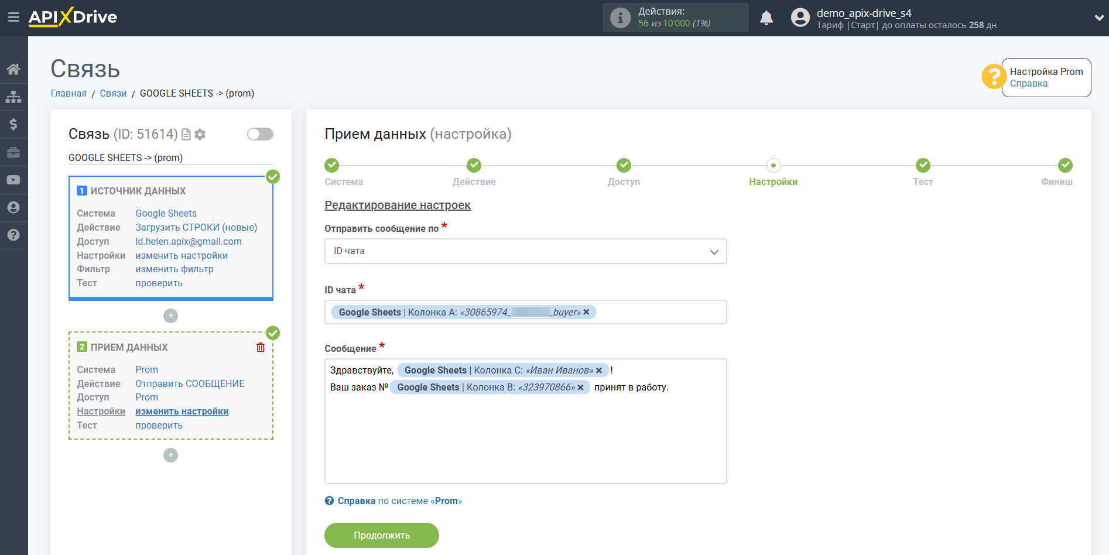Screen dimensions: 1109x555
Task: Click the ld.helen.apix@gmail.com access link
Action: coord(189,242)
